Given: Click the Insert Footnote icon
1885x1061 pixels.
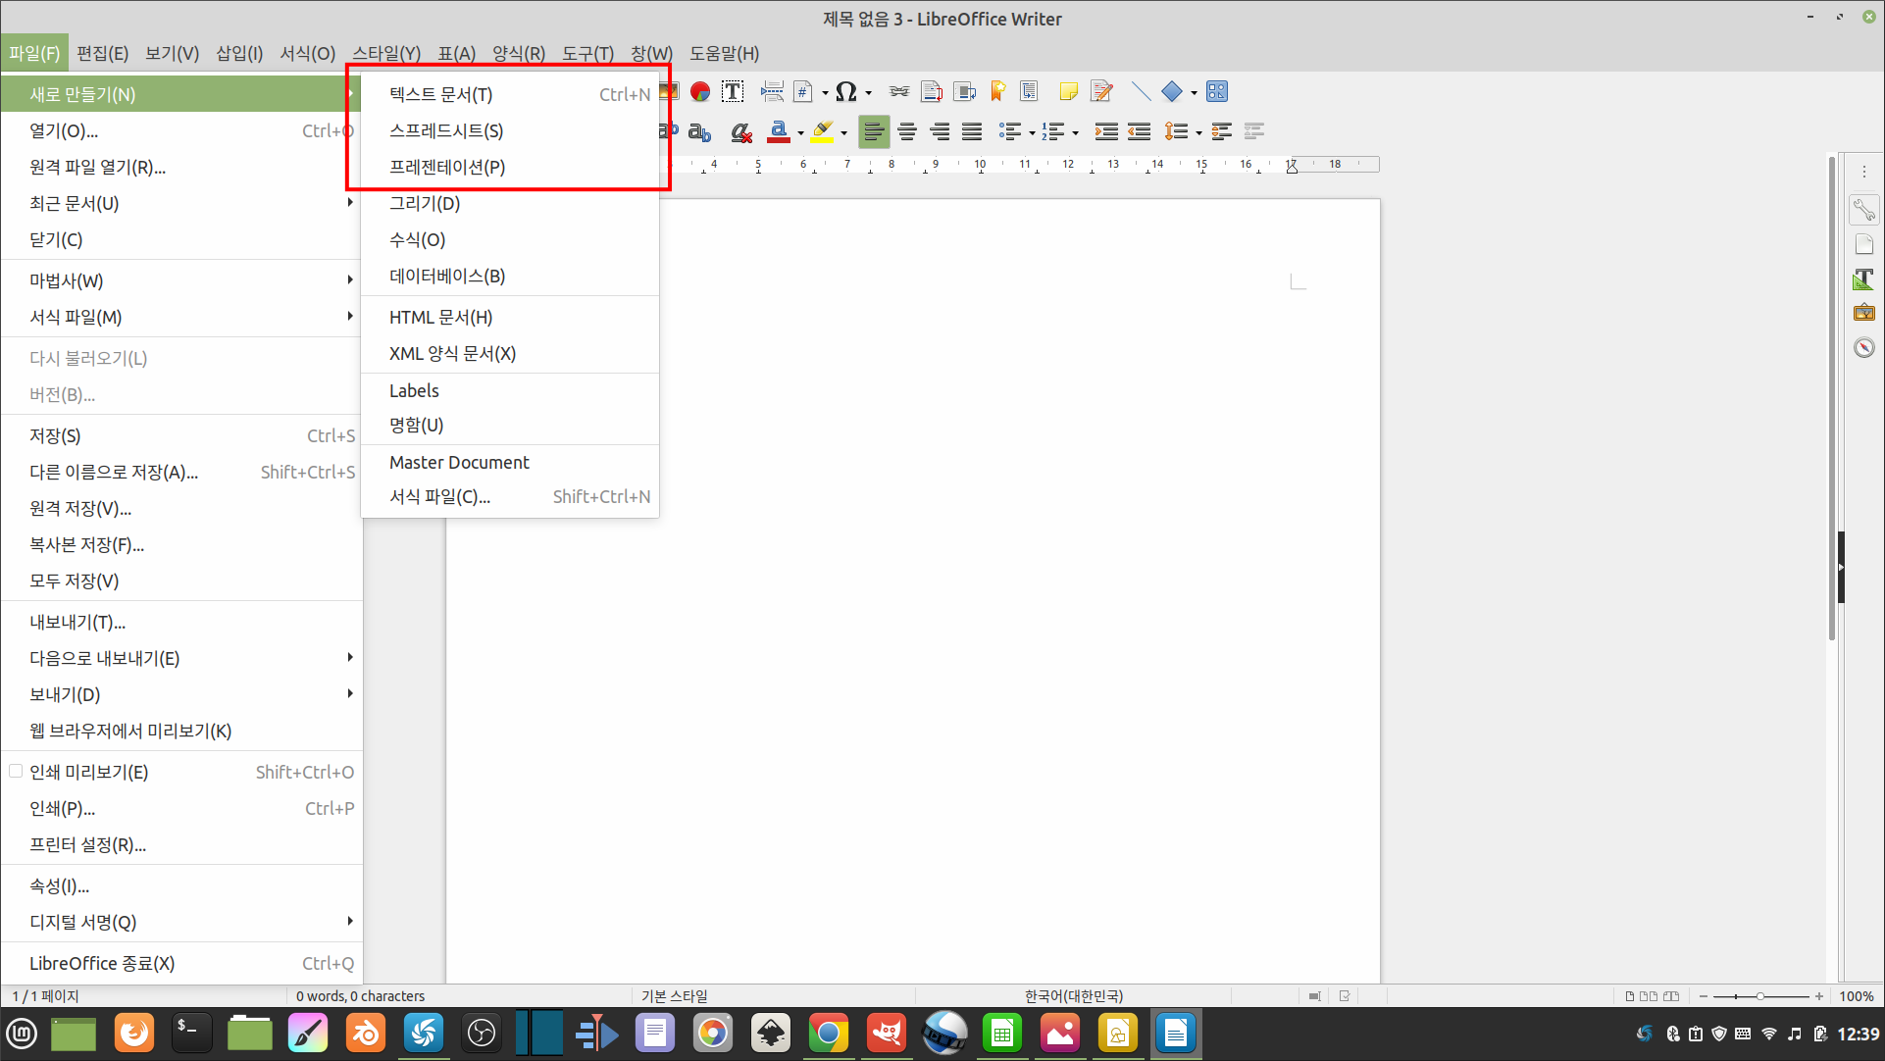Looking at the screenshot, I should pos(932,92).
